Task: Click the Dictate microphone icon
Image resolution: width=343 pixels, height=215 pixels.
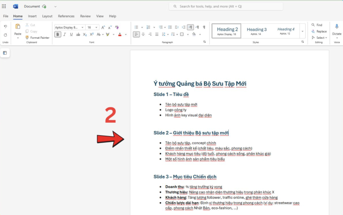Action: [337, 27]
